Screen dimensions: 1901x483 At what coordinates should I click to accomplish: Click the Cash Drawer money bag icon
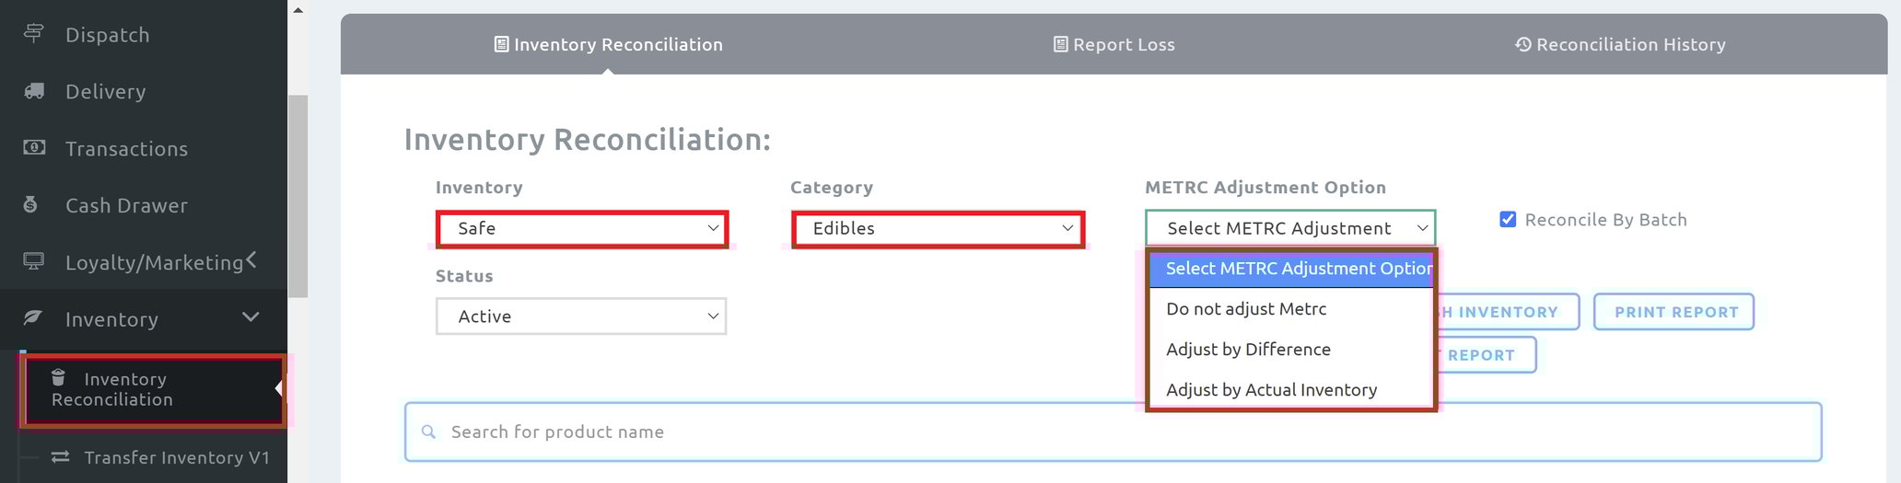[x=31, y=204]
